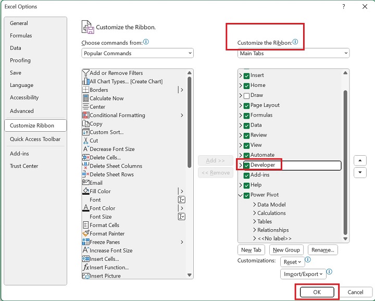This screenshot has width=375, height=301.
Task: Click the Add or Remove Filters icon
Action: pos(86,73)
